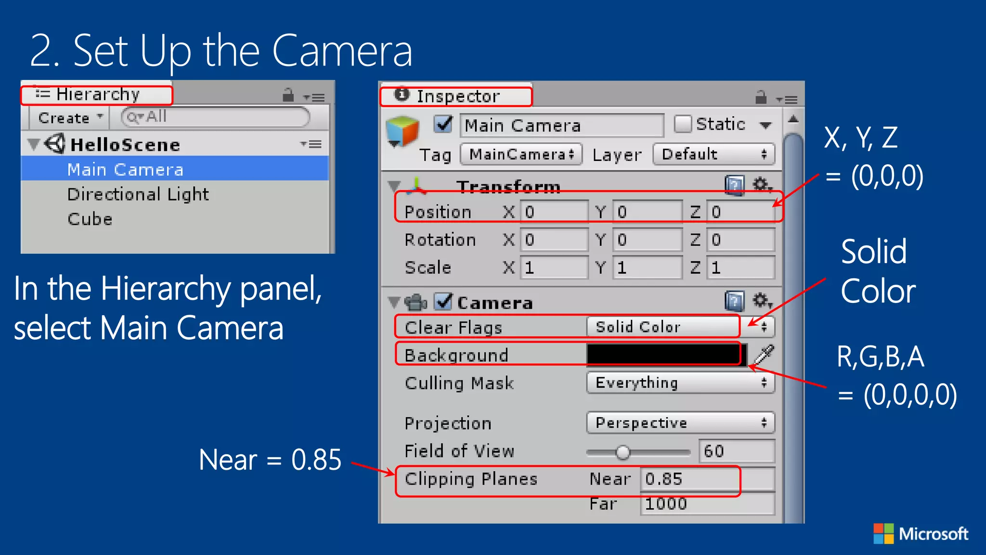Viewport: 986px width, 555px height.
Task: Click the Far clipping plane field
Action: (x=707, y=504)
